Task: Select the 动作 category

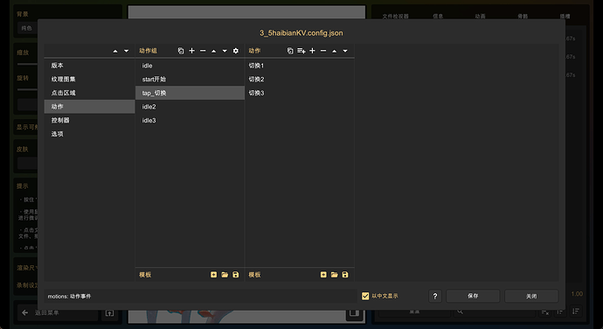Action: coord(89,107)
